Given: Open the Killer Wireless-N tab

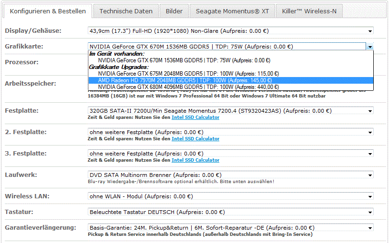Looking at the screenshot, I should 309,11.
